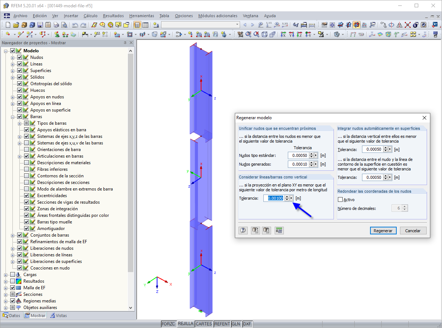Click the New model icon

pos(8,25)
